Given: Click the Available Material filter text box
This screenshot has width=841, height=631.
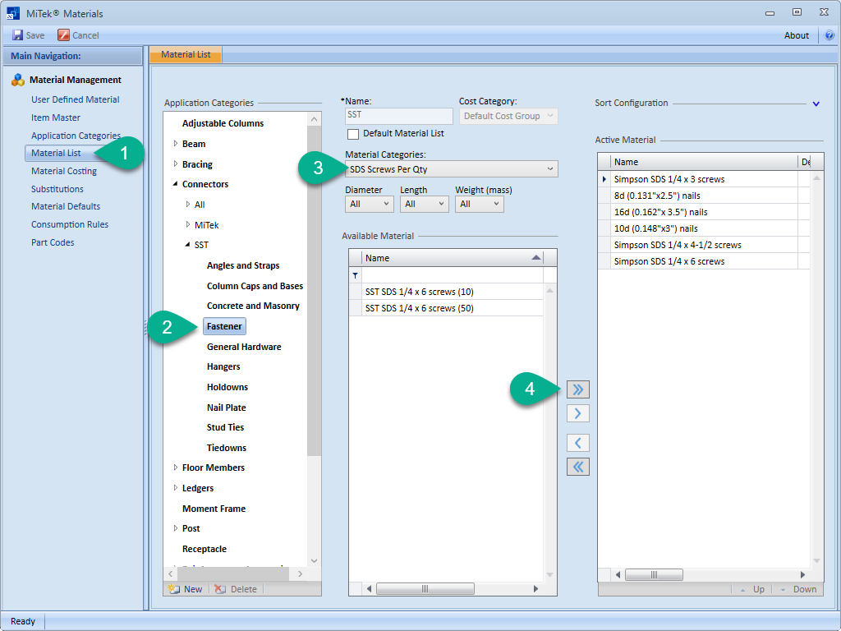Looking at the screenshot, I should pos(453,275).
